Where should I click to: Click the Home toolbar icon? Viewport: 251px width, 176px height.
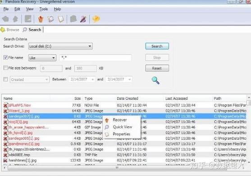(x=6, y=19)
